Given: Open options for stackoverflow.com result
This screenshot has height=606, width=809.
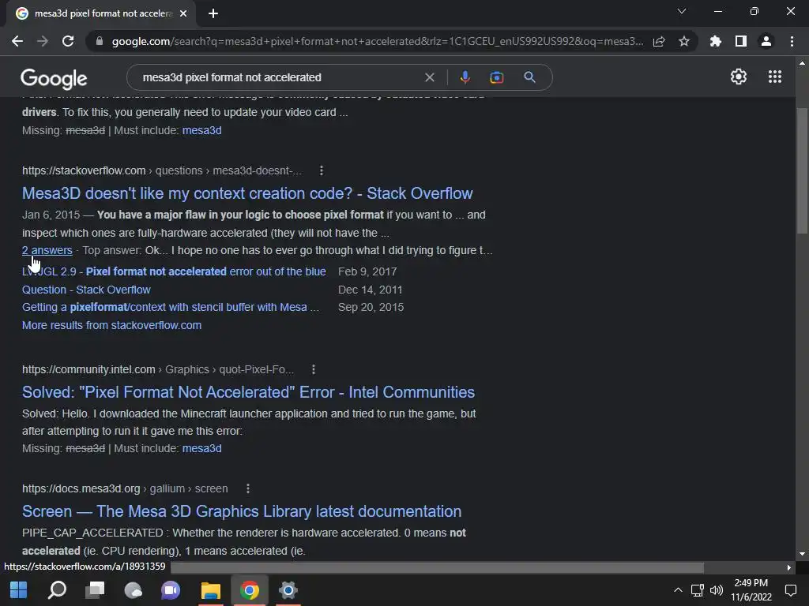Looking at the screenshot, I should pyautogui.click(x=322, y=170).
